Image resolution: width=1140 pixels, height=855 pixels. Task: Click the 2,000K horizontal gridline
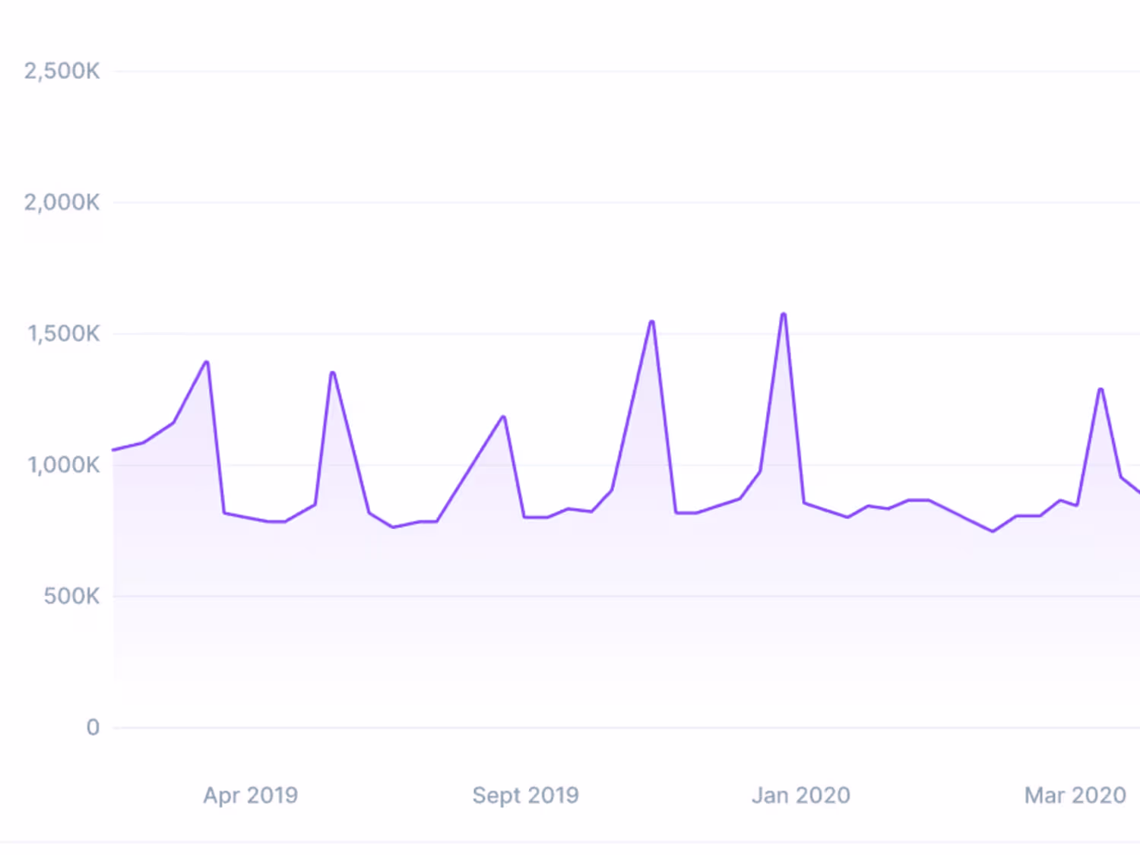click(x=627, y=203)
